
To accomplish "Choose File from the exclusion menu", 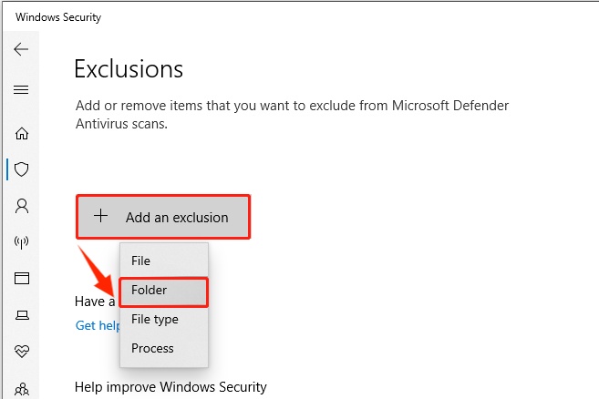I will [141, 261].
